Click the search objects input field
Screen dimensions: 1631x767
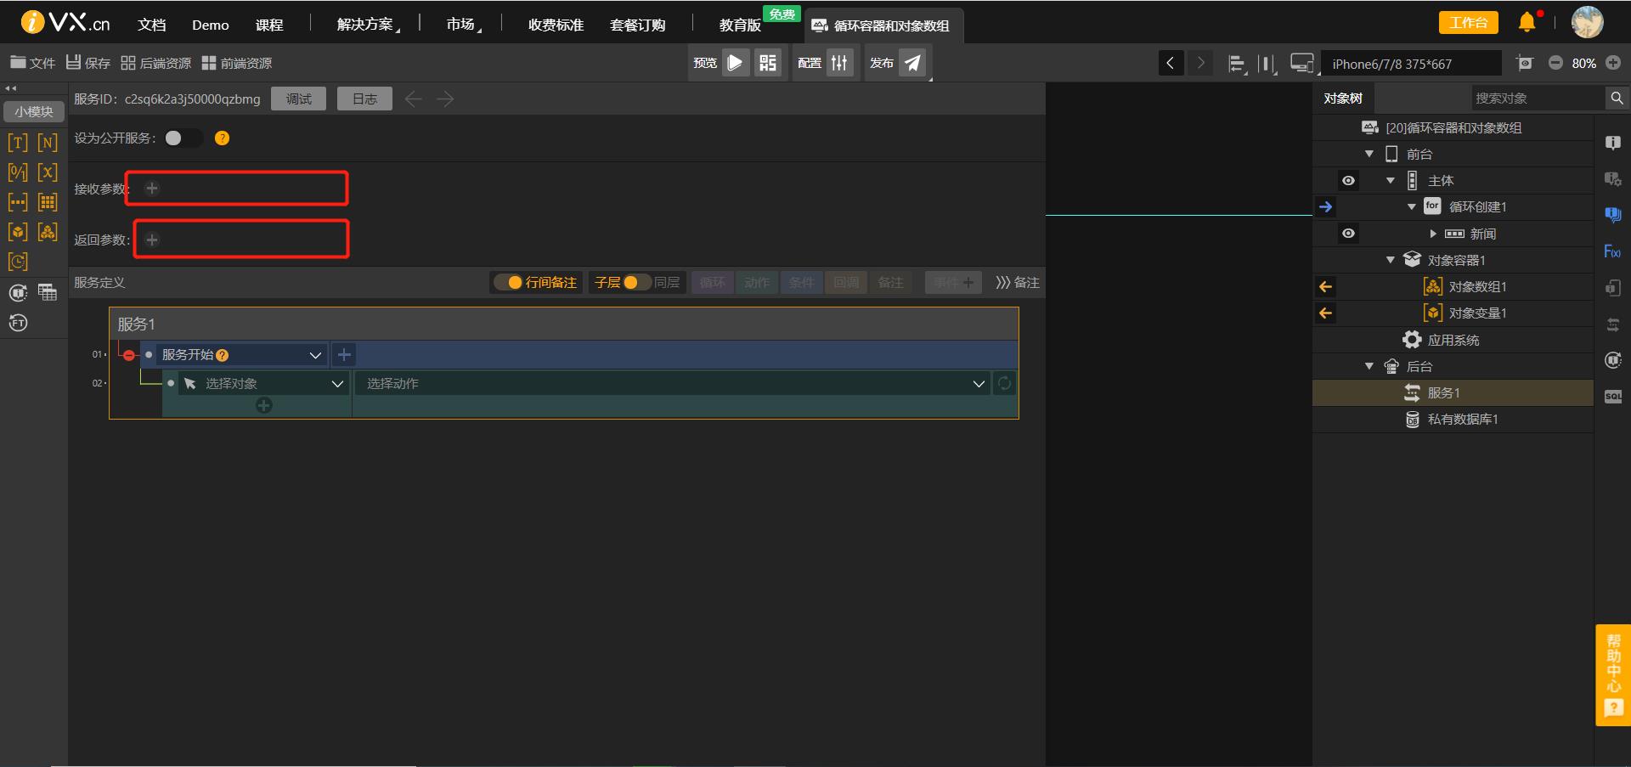point(1538,99)
